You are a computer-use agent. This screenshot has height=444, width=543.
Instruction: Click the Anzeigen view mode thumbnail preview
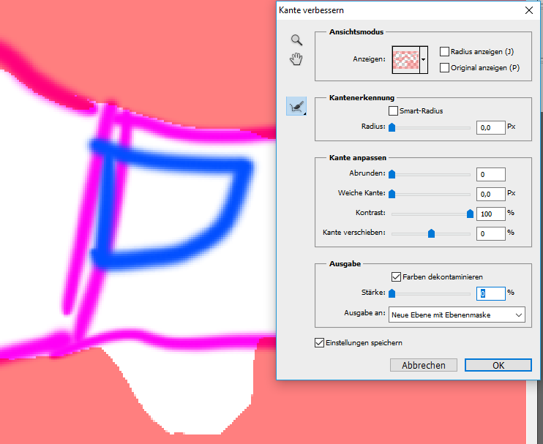coord(405,59)
